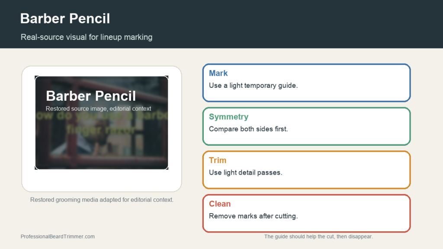
Task: Open the blurred barber shop image thumbnail
Action: (x=101, y=123)
